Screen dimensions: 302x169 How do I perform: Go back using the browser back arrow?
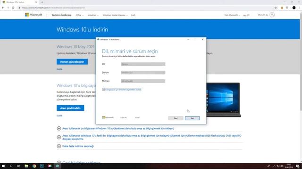3,8
